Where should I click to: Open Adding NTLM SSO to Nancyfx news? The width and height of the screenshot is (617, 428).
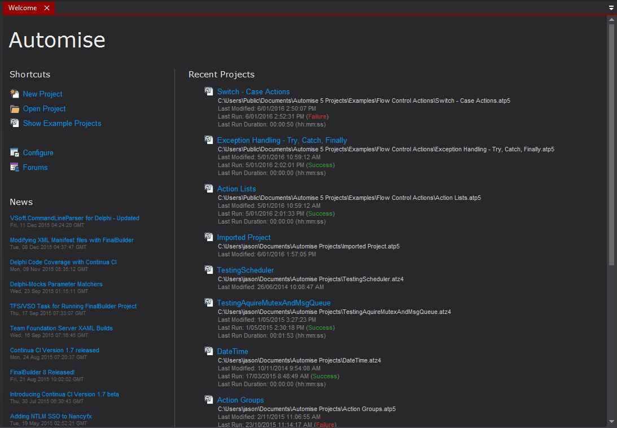pyautogui.click(x=51, y=417)
